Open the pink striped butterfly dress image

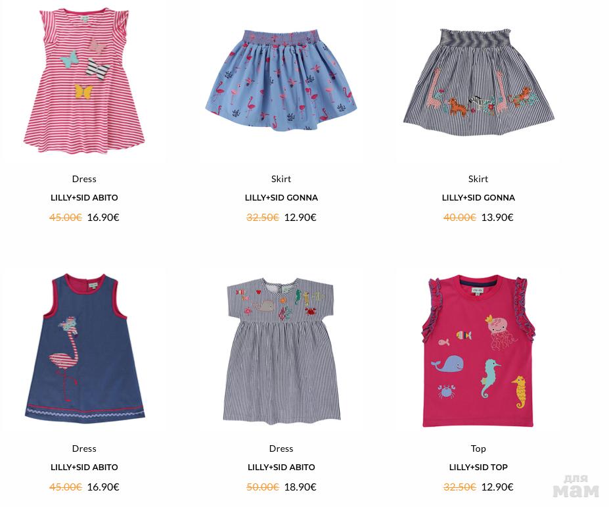point(84,80)
